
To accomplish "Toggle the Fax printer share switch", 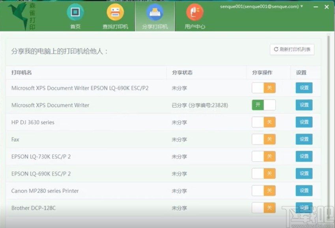I will tap(263, 139).
